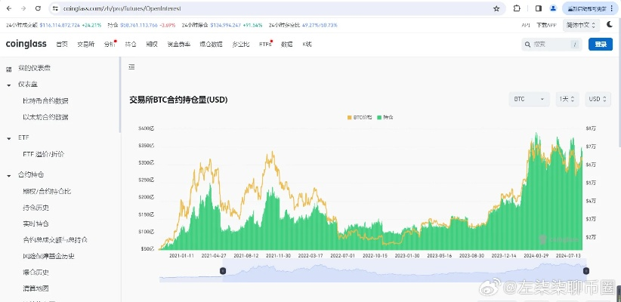Screen dimensions: 621x302
Task: Toggle dark mode with the moon icon
Action: tap(610, 24)
